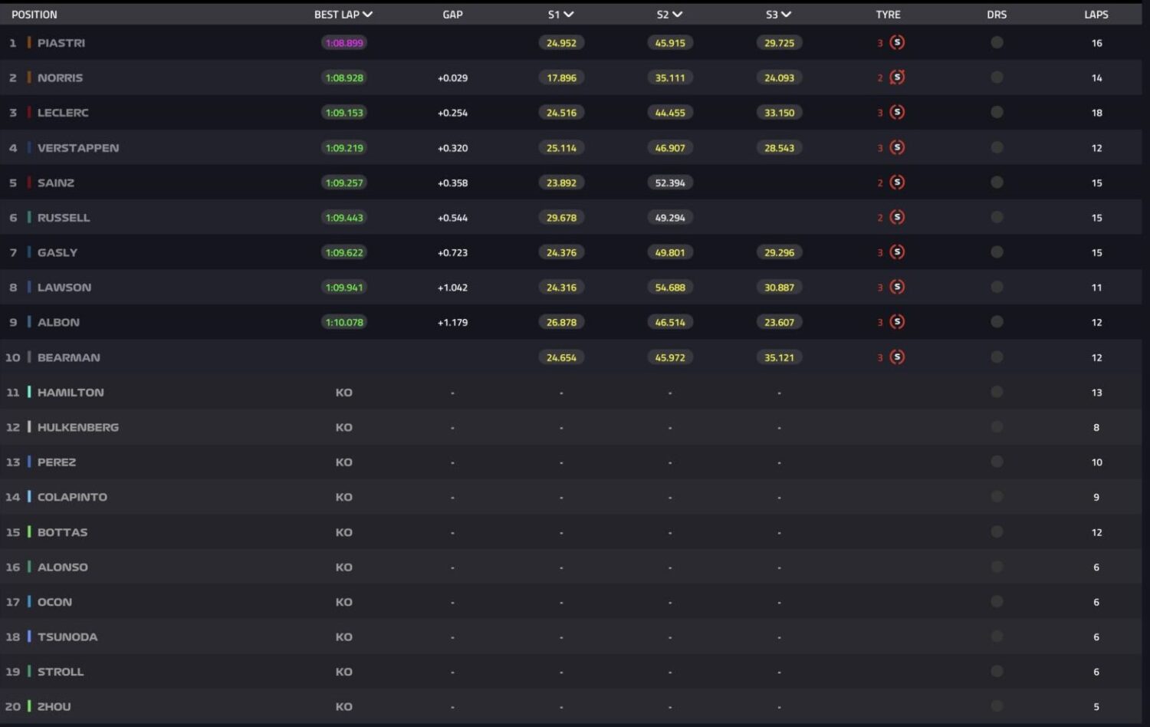The width and height of the screenshot is (1150, 727).
Task: Click Lawson's soft tyre icon
Action: click(x=897, y=287)
